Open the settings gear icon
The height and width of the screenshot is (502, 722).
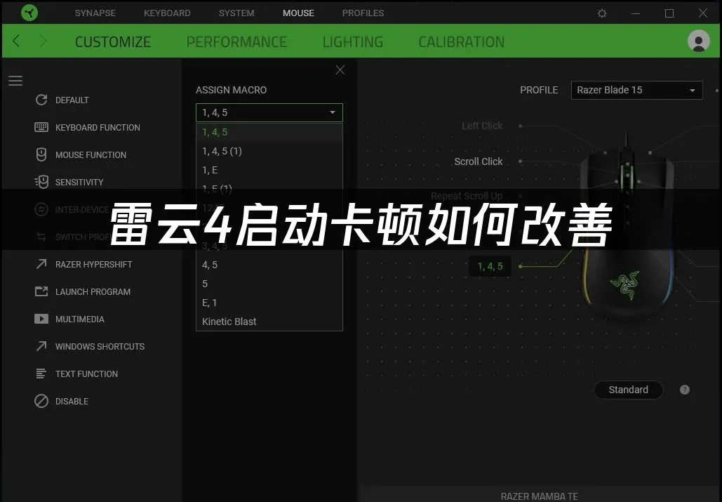click(602, 13)
